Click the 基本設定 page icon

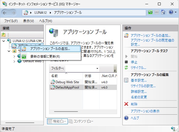tap(126, 80)
